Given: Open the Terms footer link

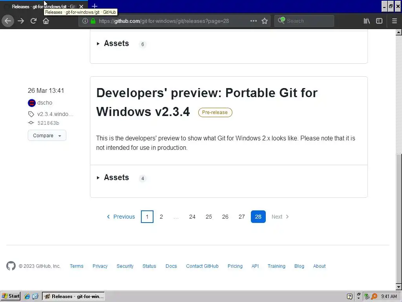Looking at the screenshot, I should pos(77,266).
